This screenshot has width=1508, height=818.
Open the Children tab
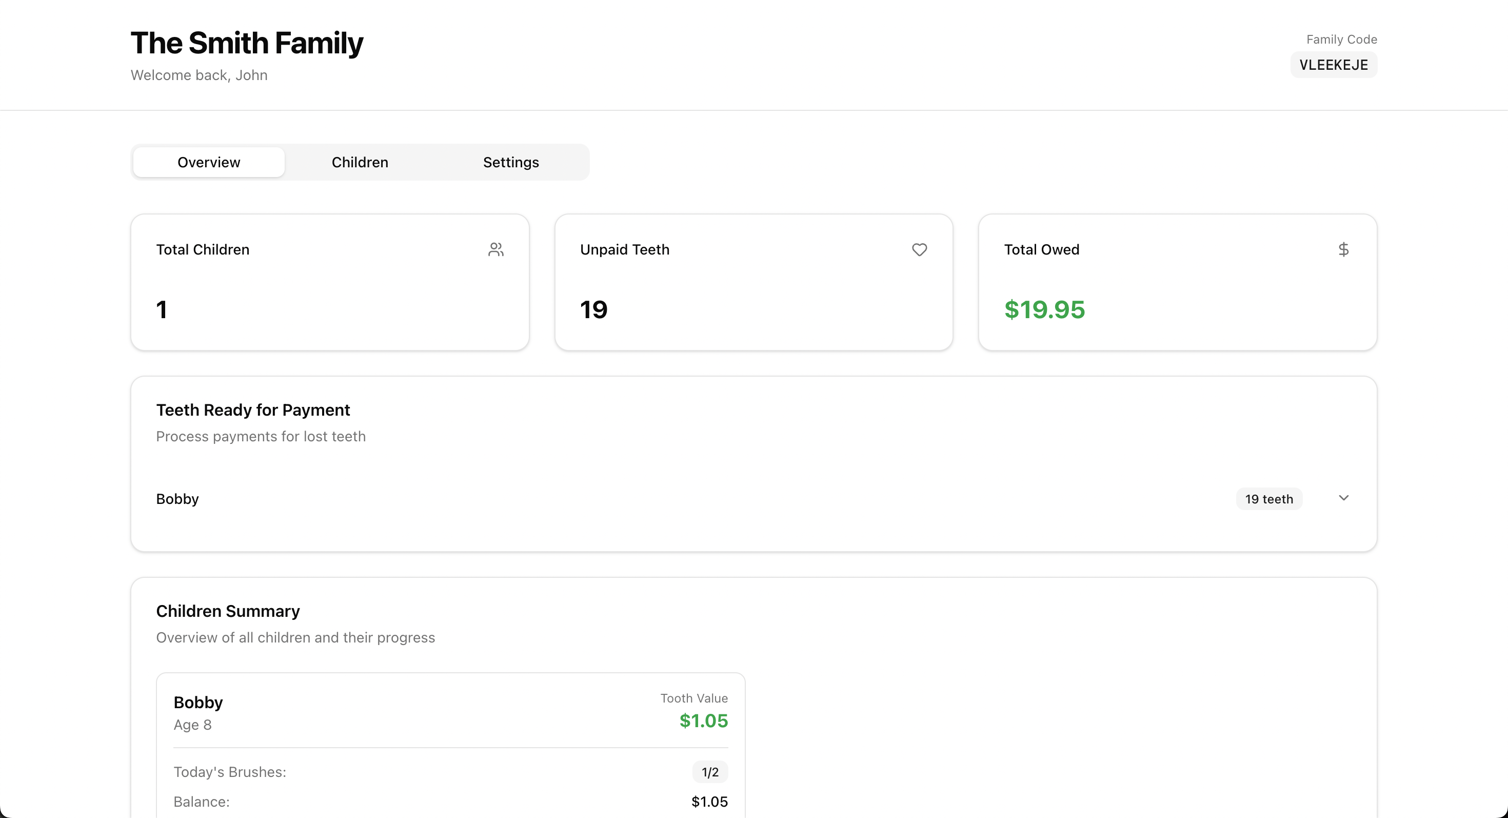[360, 162]
